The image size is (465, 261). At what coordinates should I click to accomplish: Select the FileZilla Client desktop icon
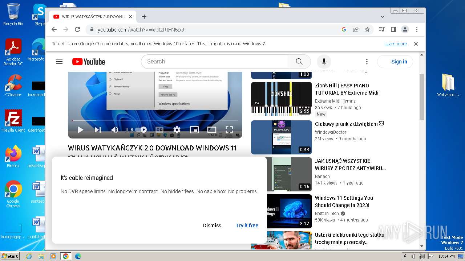pos(13,121)
